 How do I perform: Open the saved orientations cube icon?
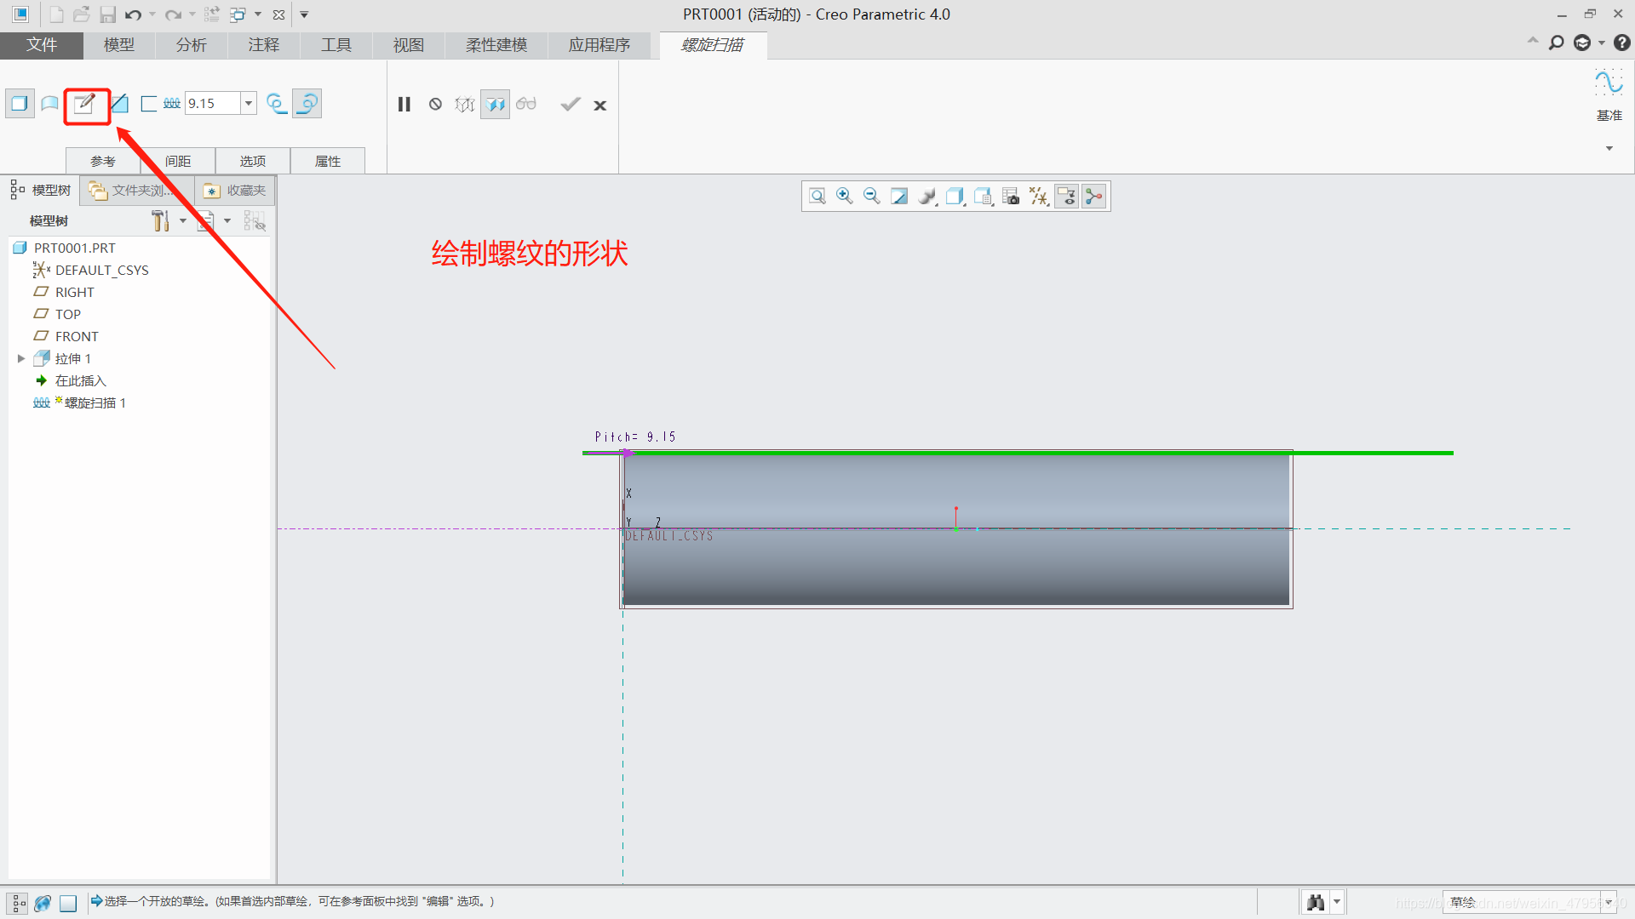coord(955,197)
